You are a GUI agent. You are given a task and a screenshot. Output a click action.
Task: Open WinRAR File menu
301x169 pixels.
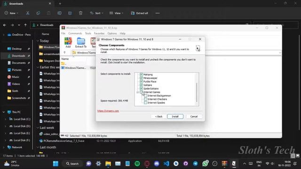[63, 33]
